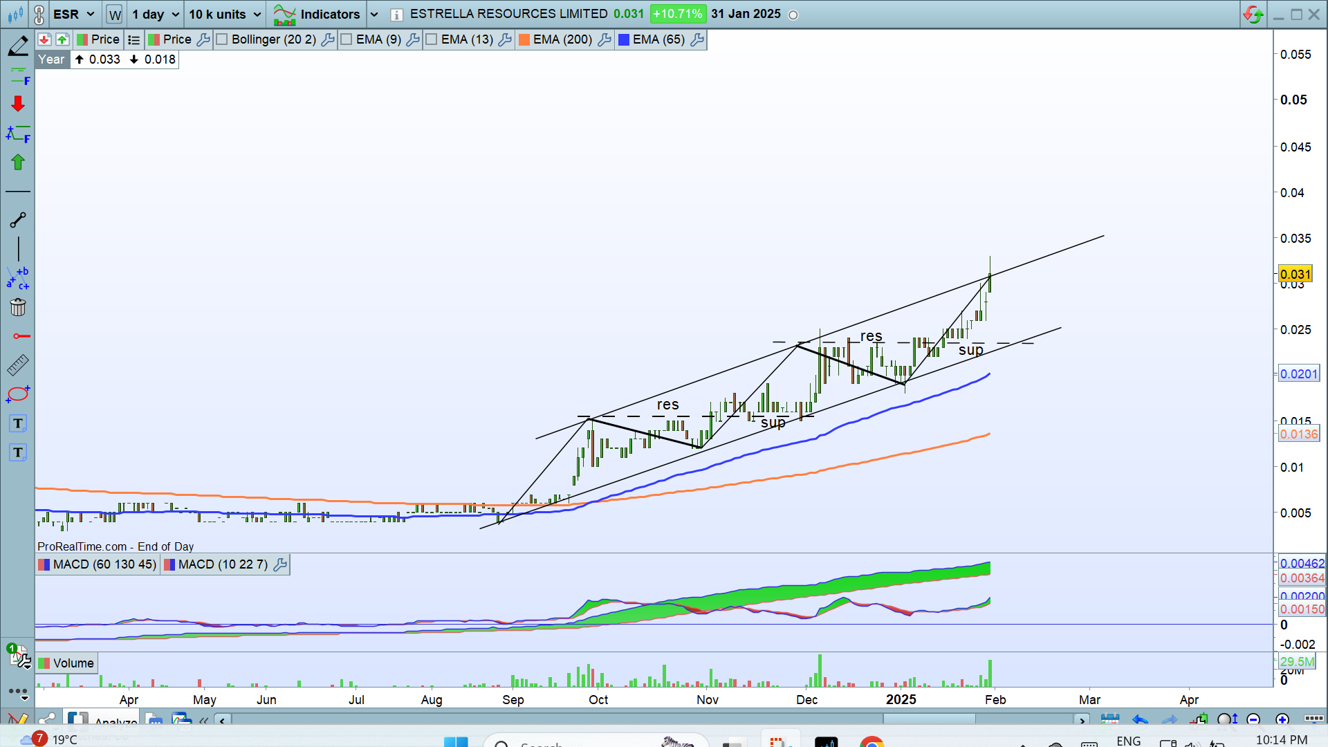Image resolution: width=1328 pixels, height=747 pixels.
Task: Select the red down arrow tool
Action: pyautogui.click(x=18, y=104)
